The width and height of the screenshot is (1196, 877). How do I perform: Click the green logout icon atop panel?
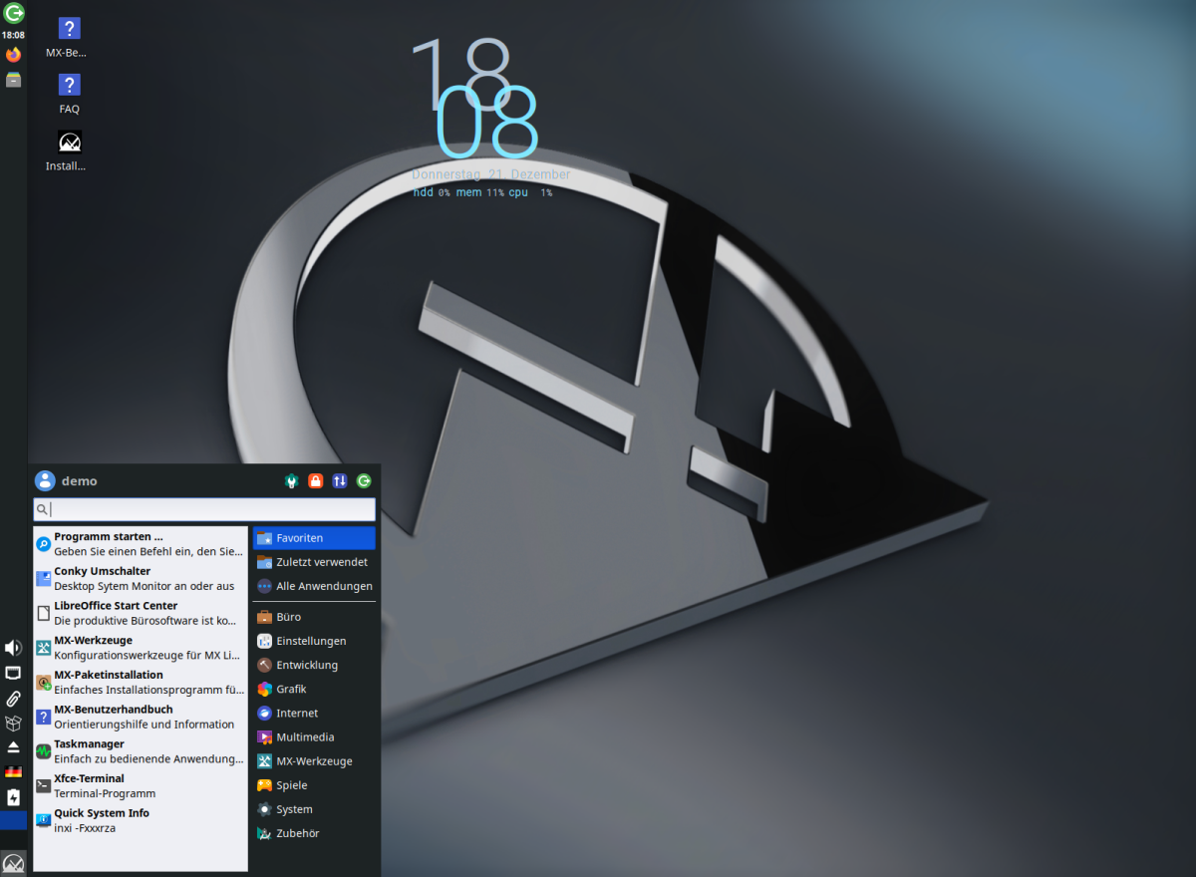pyautogui.click(x=13, y=13)
